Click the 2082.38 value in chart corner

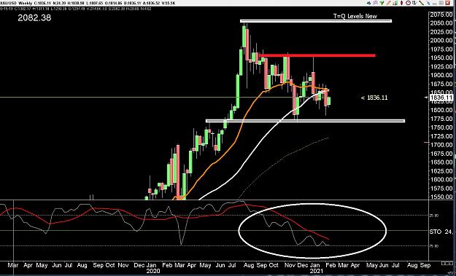coord(34,18)
